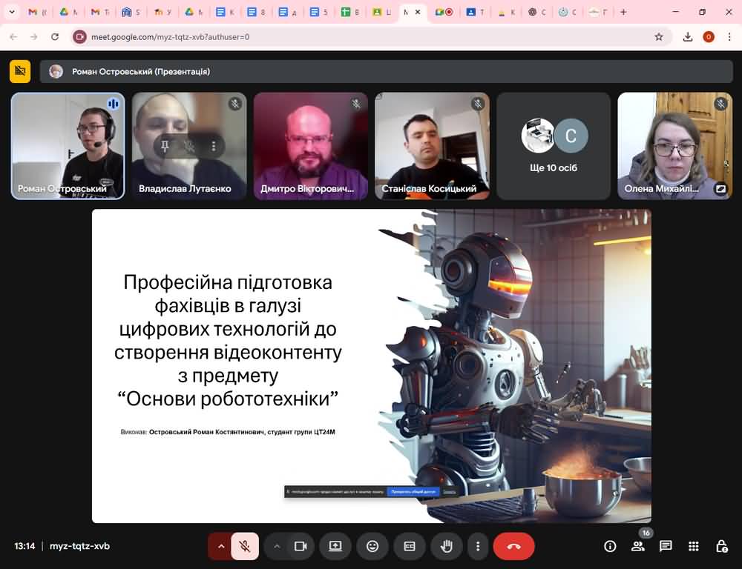Unmute the microphone
The image size is (742, 569).
[244, 546]
